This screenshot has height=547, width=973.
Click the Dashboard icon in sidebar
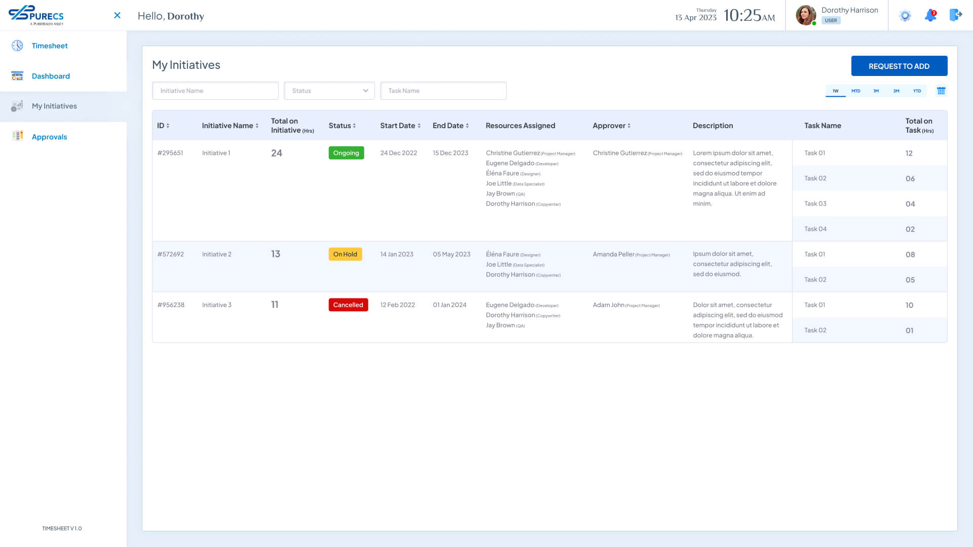(x=17, y=76)
